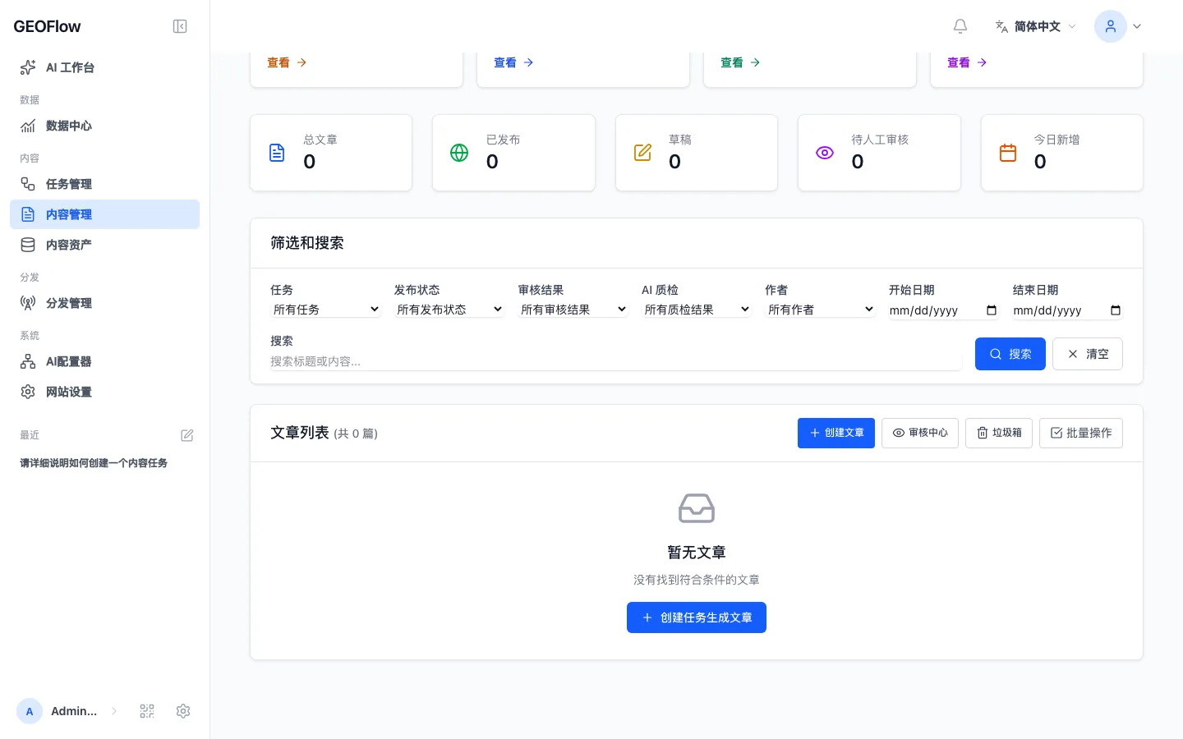
Task: Open recent chat 请详细说明如何创建一个内容任务
Action: [x=94, y=463]
